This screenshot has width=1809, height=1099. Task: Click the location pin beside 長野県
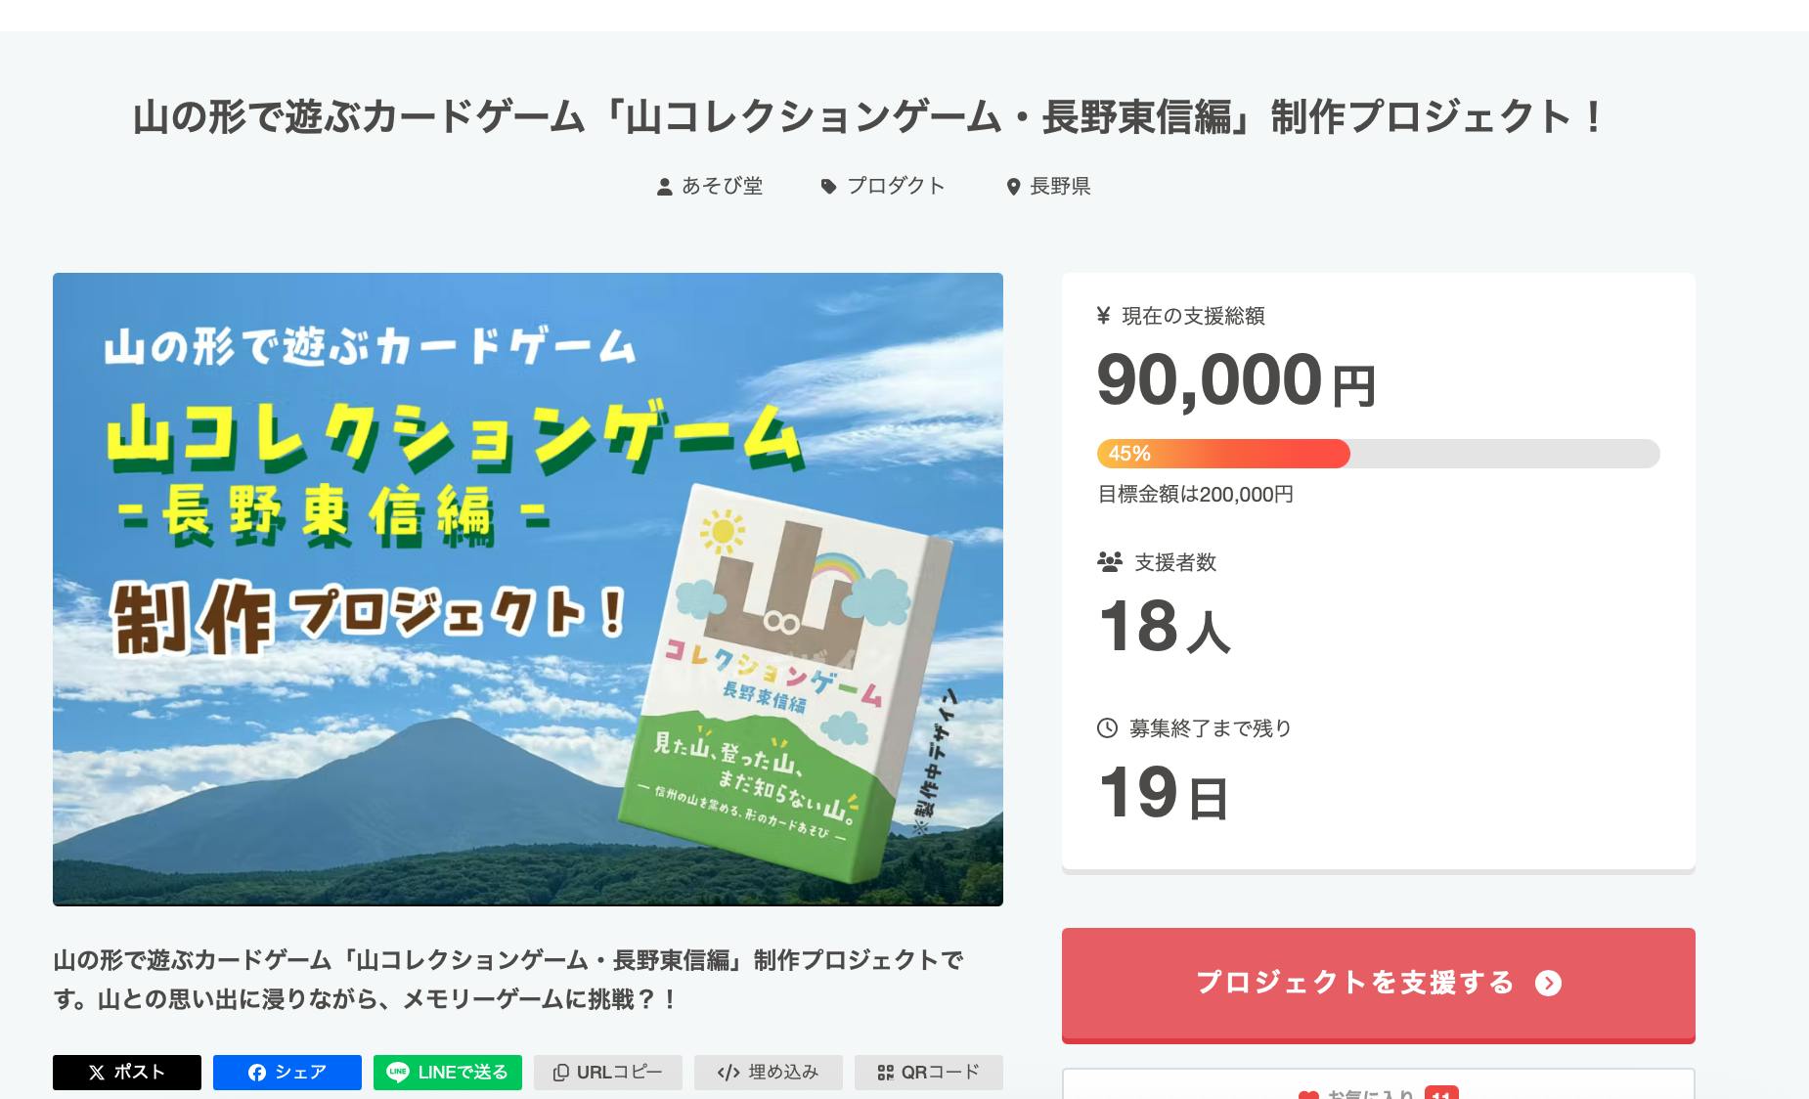coord(1013,187)
